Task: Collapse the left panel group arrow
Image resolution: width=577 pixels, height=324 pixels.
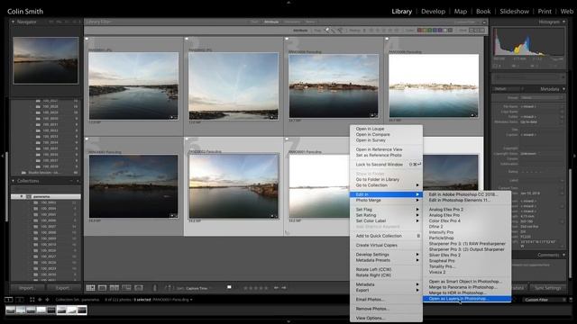Action: [3, 156]
